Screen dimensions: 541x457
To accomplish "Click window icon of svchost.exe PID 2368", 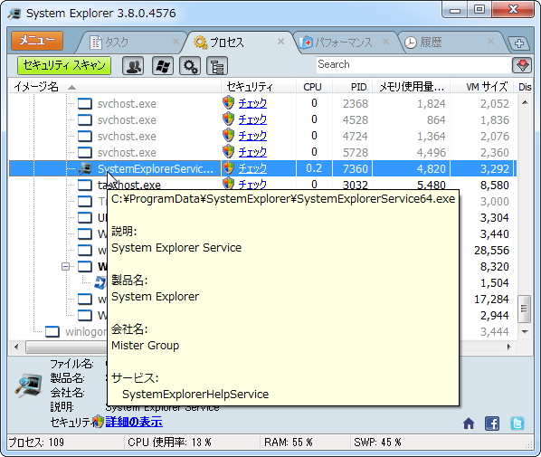I will coord(84,103).
